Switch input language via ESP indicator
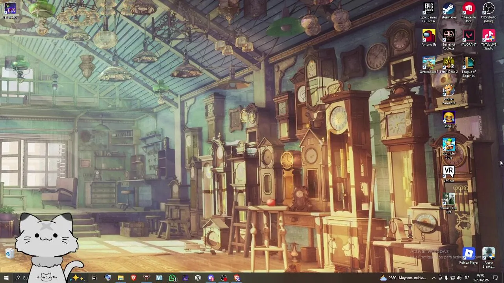The image size is (504, 283). point(467,278)
